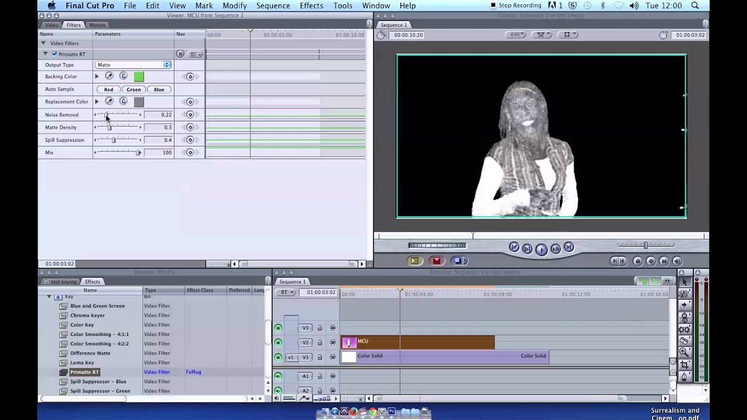
Task: Toggle V2 track visibility
Action: [x=278, y=342]
